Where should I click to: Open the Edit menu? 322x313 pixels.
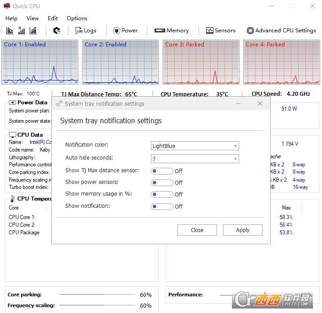pos(53,18)
